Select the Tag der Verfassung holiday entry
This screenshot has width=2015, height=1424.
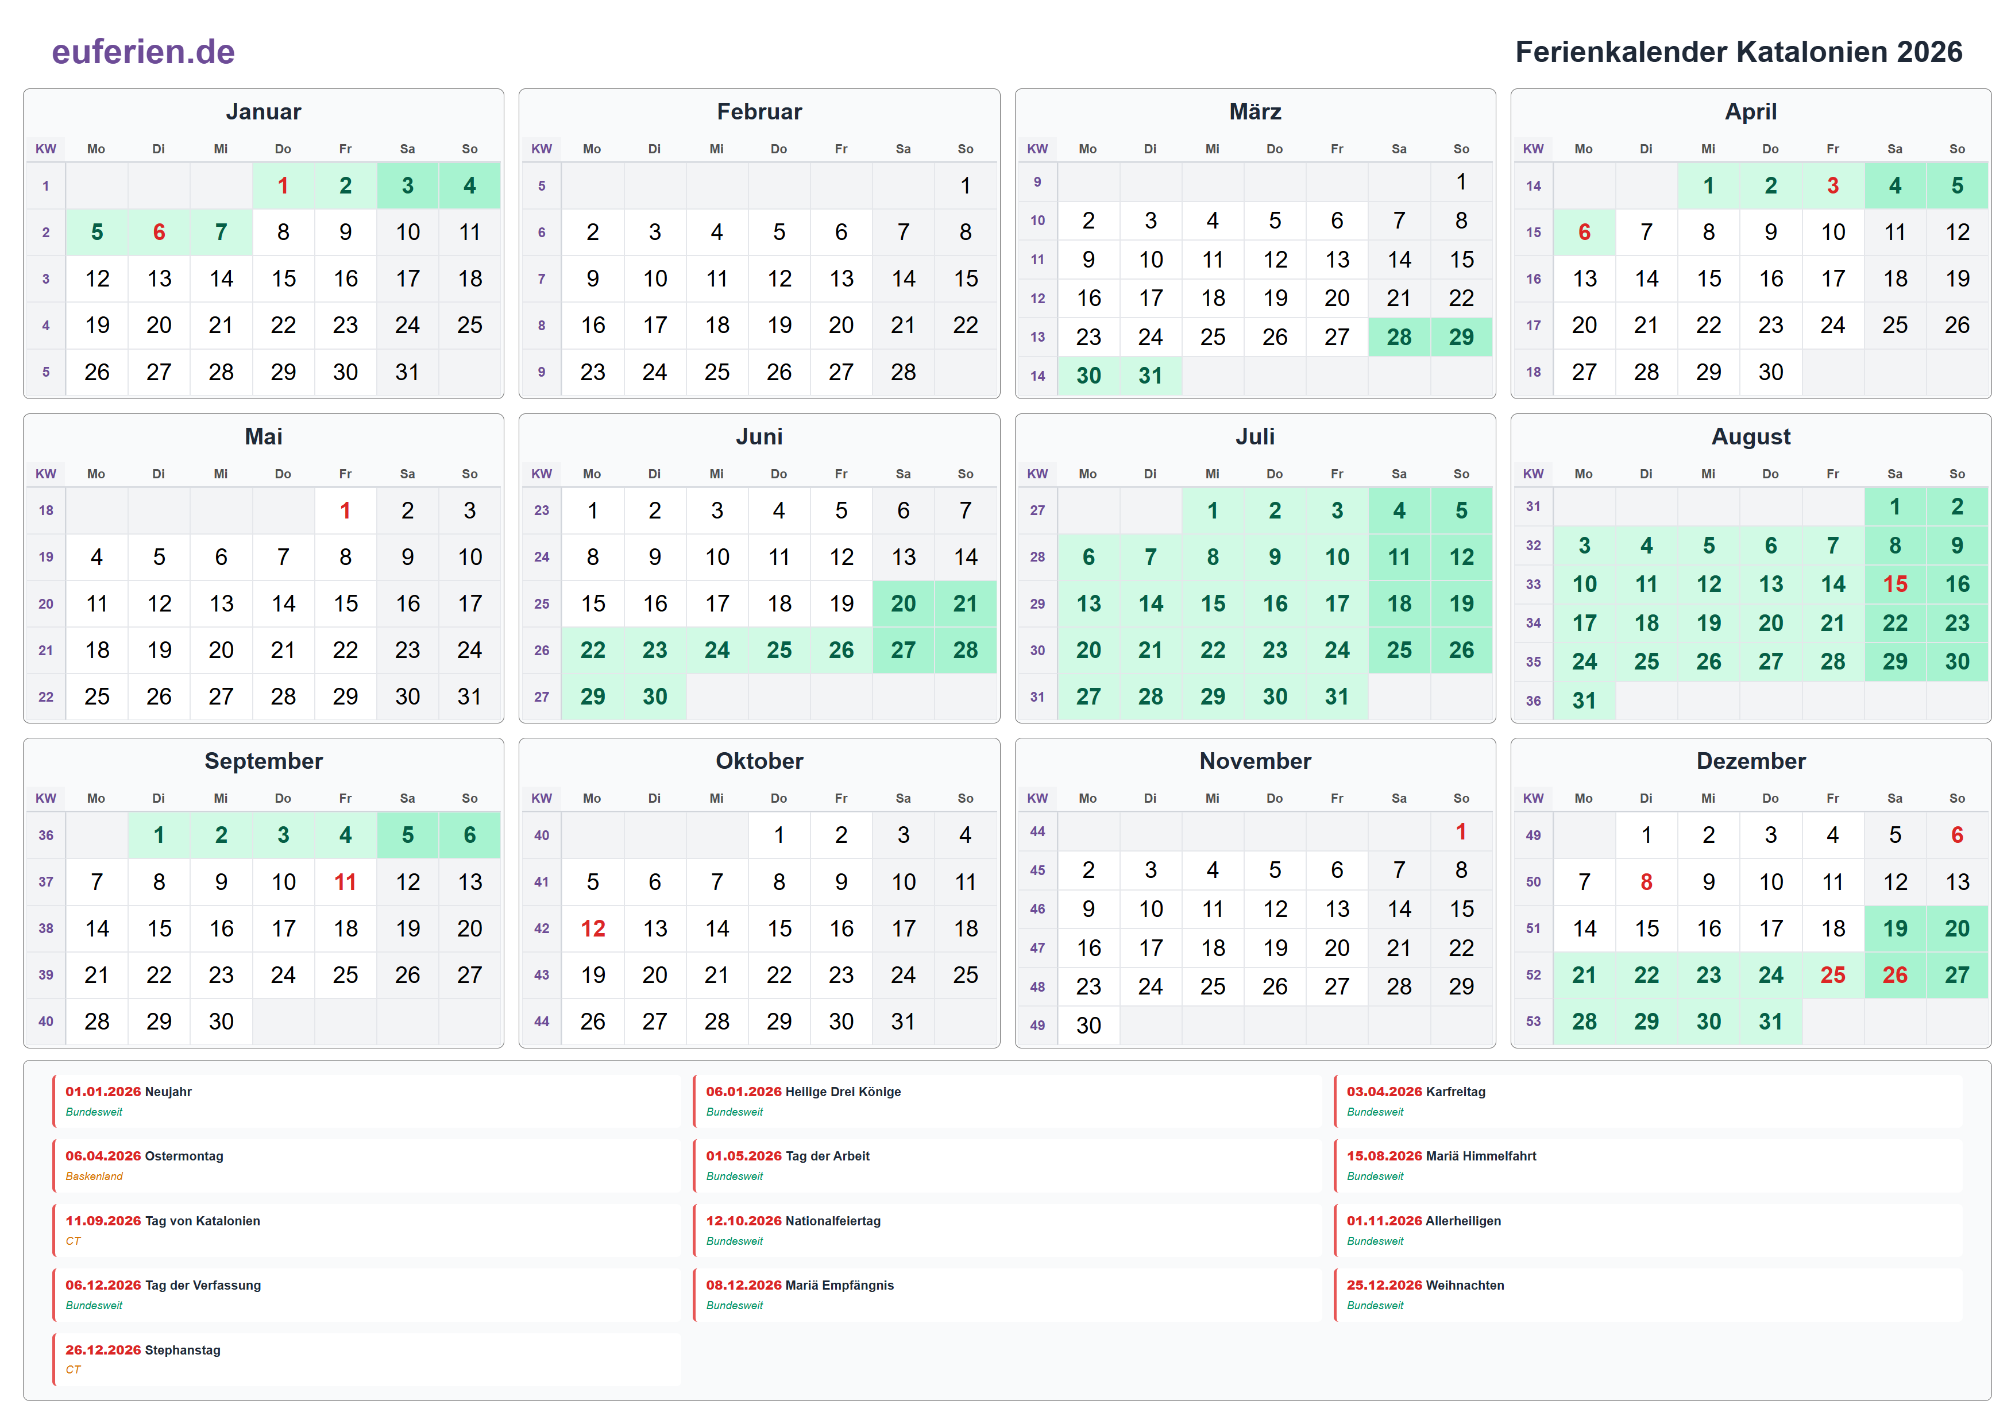pyautogui.click(x=367, y=1295)
